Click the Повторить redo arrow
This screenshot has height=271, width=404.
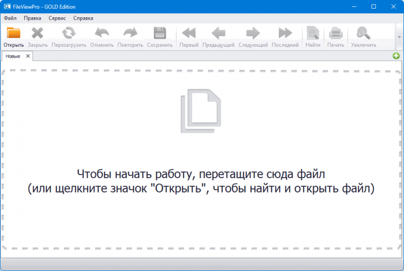pos(130,33)
